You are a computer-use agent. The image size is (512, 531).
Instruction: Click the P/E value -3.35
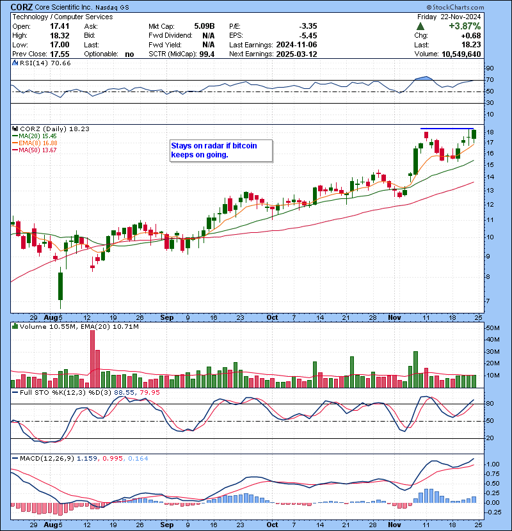tap(308, 26)
